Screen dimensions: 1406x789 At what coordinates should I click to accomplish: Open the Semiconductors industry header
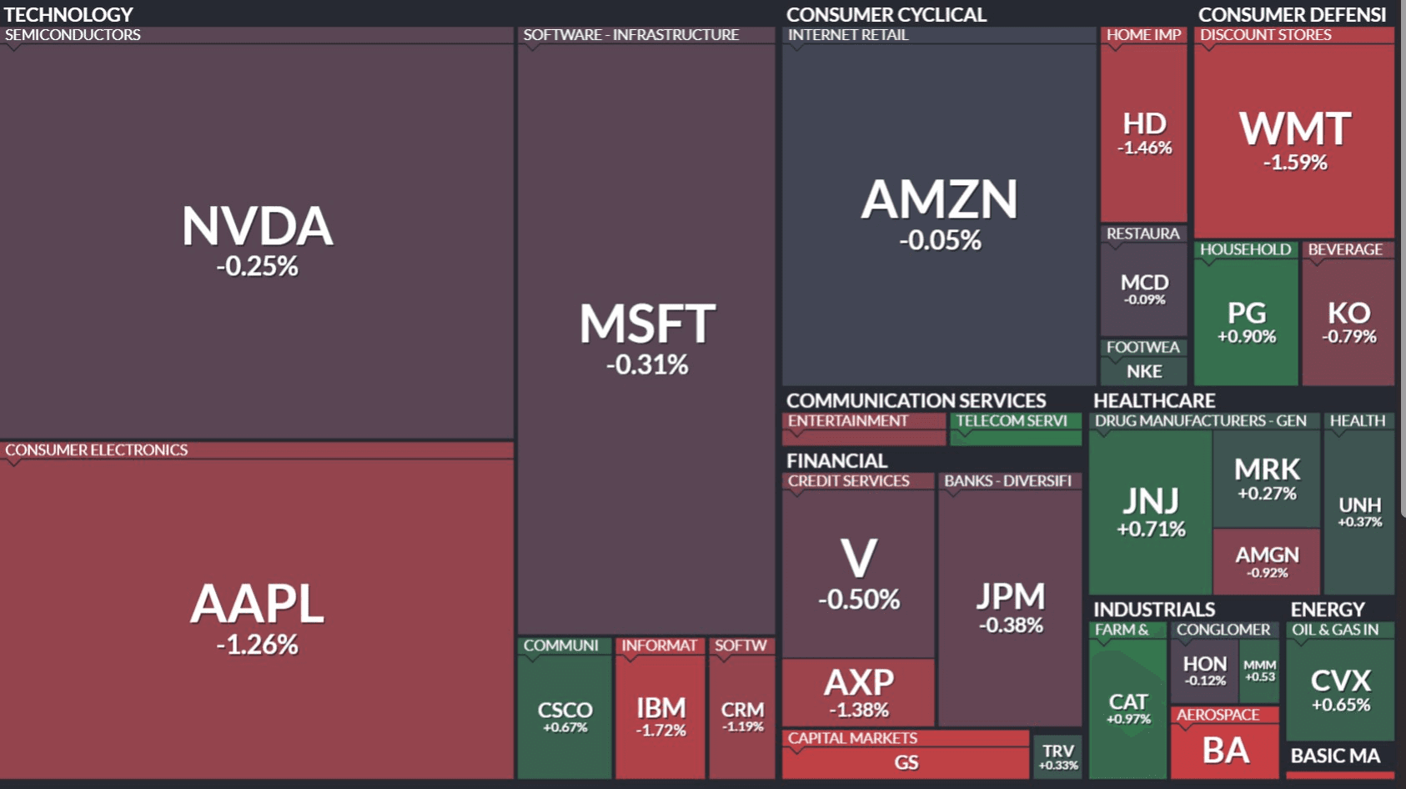[73, 35]
